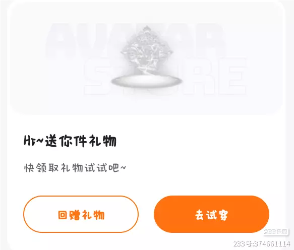294x250 pixels.
Task: Click the outlined 回赠礼物 button
Action: click(x=81, y=214)
